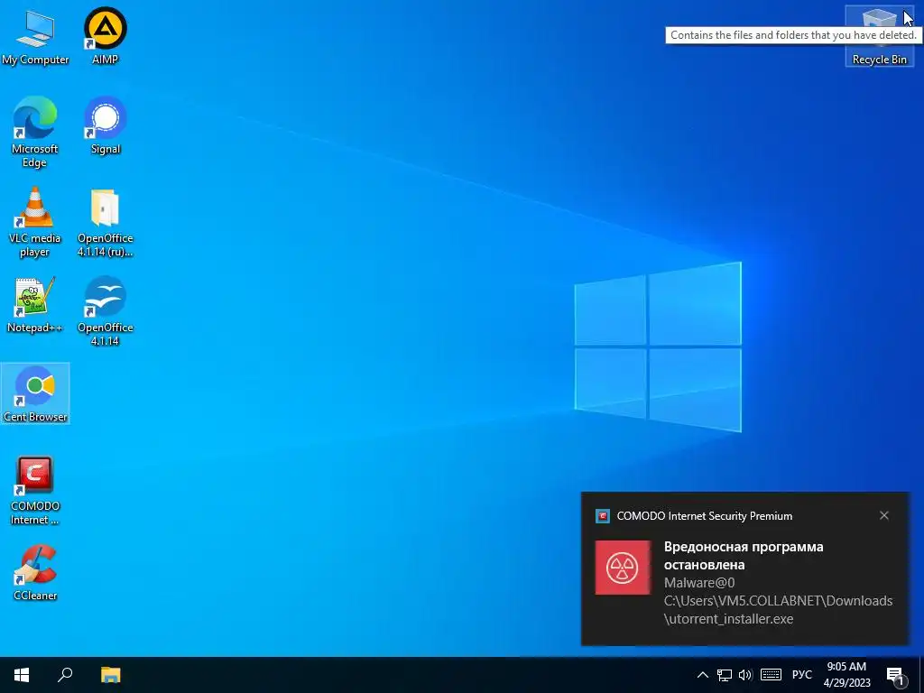Select the Microsoft Edge shortcut
Screen dimensions: 924x693
(x=35, y=132)
